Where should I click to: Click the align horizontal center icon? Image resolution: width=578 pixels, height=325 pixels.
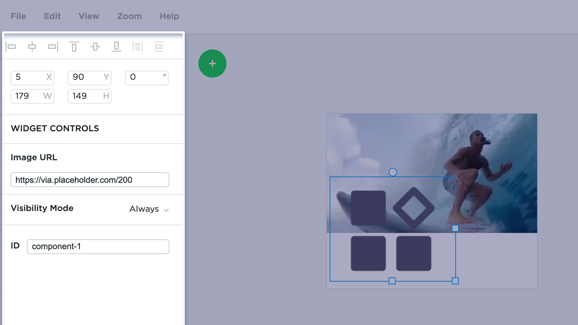pyautogui.click(x=32, y=47)
